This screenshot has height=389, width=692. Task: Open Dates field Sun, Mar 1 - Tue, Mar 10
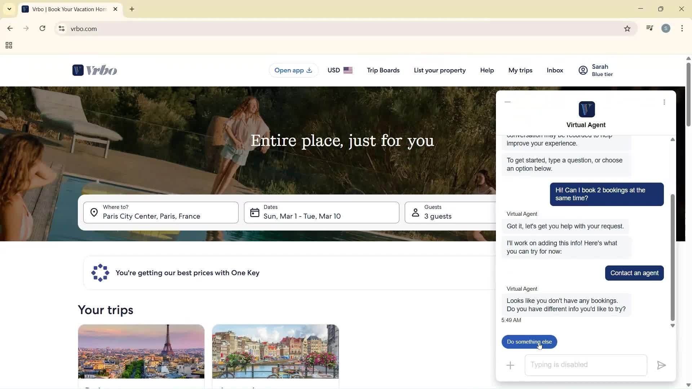click(x=321, y=213)
